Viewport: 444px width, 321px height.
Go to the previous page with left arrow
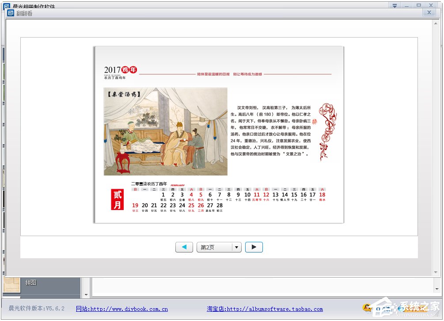184,247
